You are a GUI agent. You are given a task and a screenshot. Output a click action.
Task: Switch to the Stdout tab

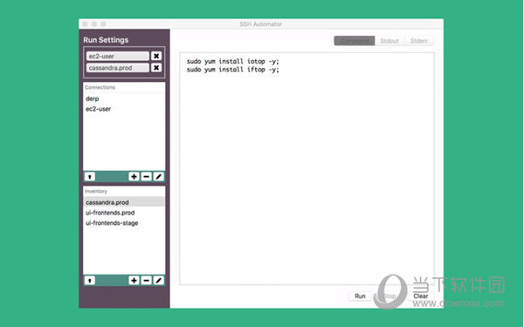pos(390,41)
